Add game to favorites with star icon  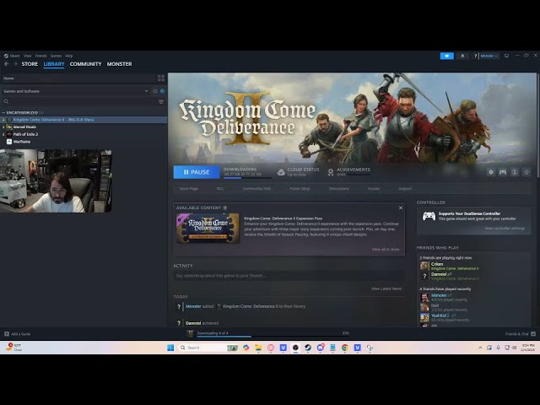pos(526,172)
